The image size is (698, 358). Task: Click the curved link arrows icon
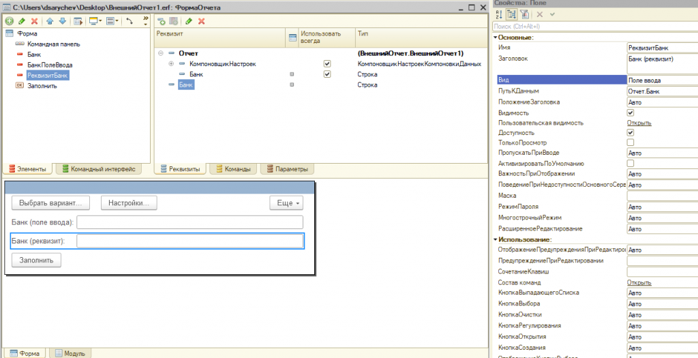pyautogui.click(x=130, y=21)
